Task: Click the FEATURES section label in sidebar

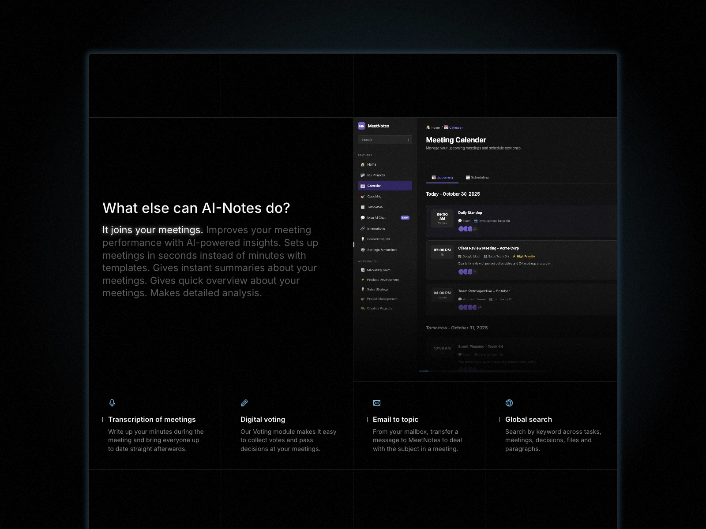Action: [365, 155]
